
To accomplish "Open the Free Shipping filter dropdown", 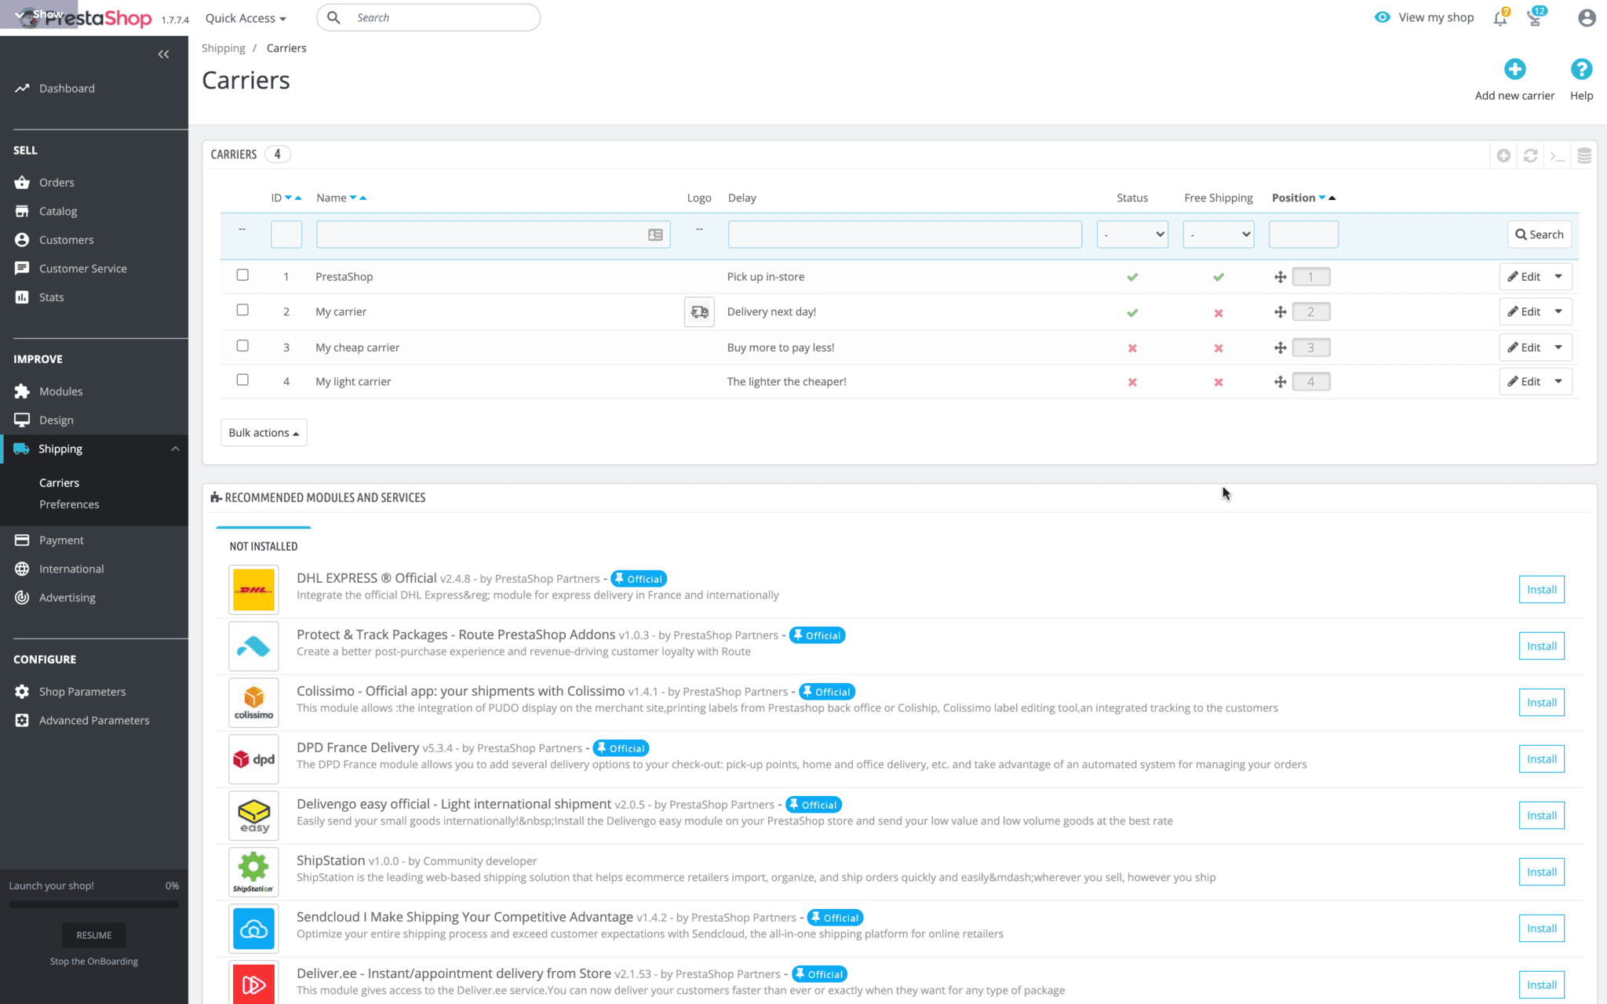I will coord(1219,235).
